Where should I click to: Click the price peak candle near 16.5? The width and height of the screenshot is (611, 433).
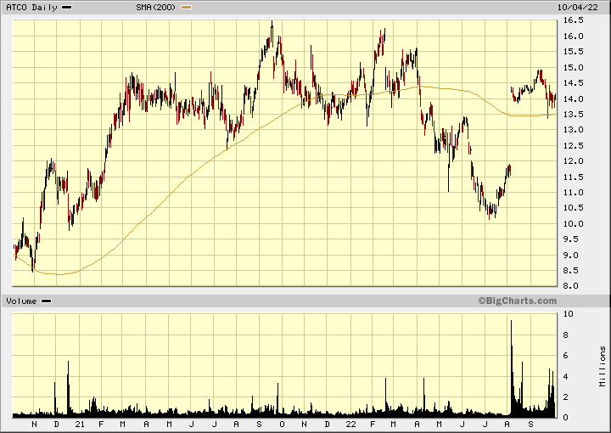(x=272, y=33)
